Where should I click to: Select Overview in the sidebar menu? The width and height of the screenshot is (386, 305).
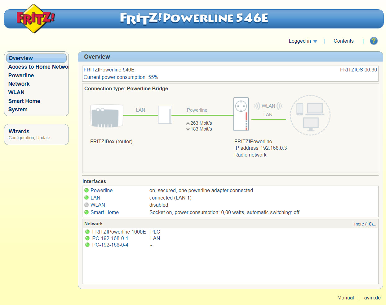(x=36, y=58)
